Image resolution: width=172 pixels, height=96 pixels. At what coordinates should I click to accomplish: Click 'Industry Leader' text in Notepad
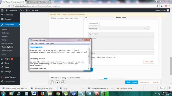pos(38,59)
